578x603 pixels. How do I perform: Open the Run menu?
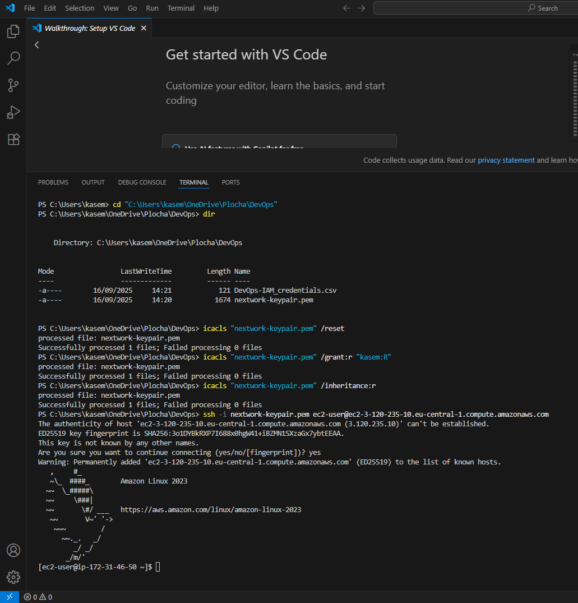[x=152, y=8]
